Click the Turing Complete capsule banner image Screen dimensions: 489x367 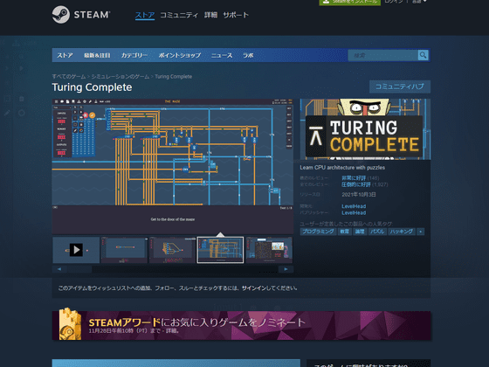(x=365, y=129)
